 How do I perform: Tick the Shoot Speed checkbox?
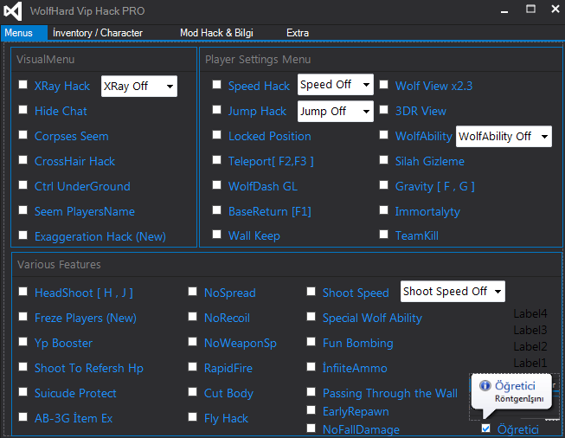[x=311, y=292]
